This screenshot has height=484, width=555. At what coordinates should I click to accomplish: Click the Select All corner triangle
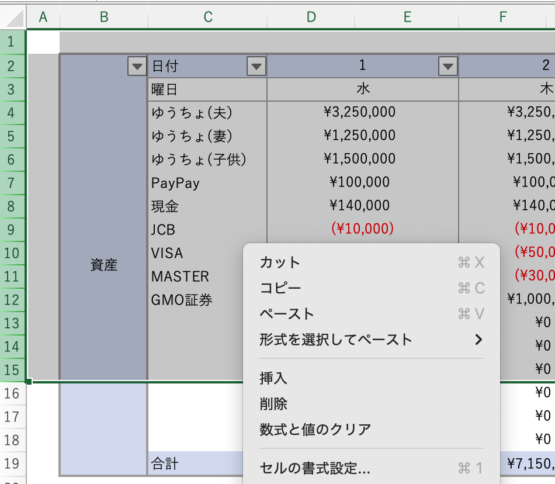coord(16,18)
